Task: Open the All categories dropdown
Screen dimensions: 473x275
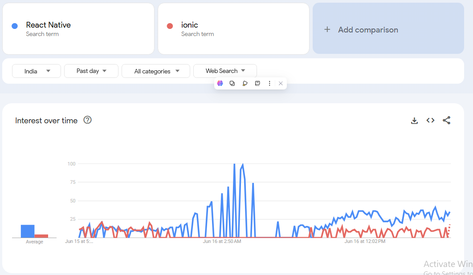Action: [156, 71]
